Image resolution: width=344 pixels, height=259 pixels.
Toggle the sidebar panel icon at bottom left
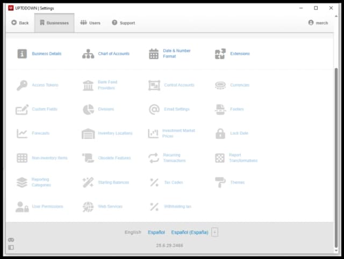[11, 247]
